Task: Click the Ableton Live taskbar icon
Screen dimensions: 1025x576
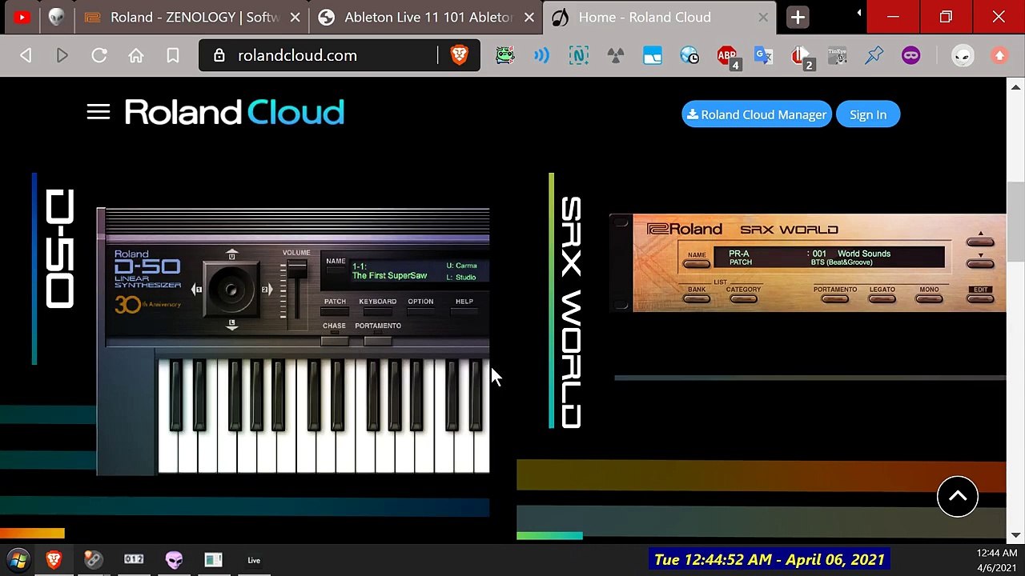Action: [254, 560]
